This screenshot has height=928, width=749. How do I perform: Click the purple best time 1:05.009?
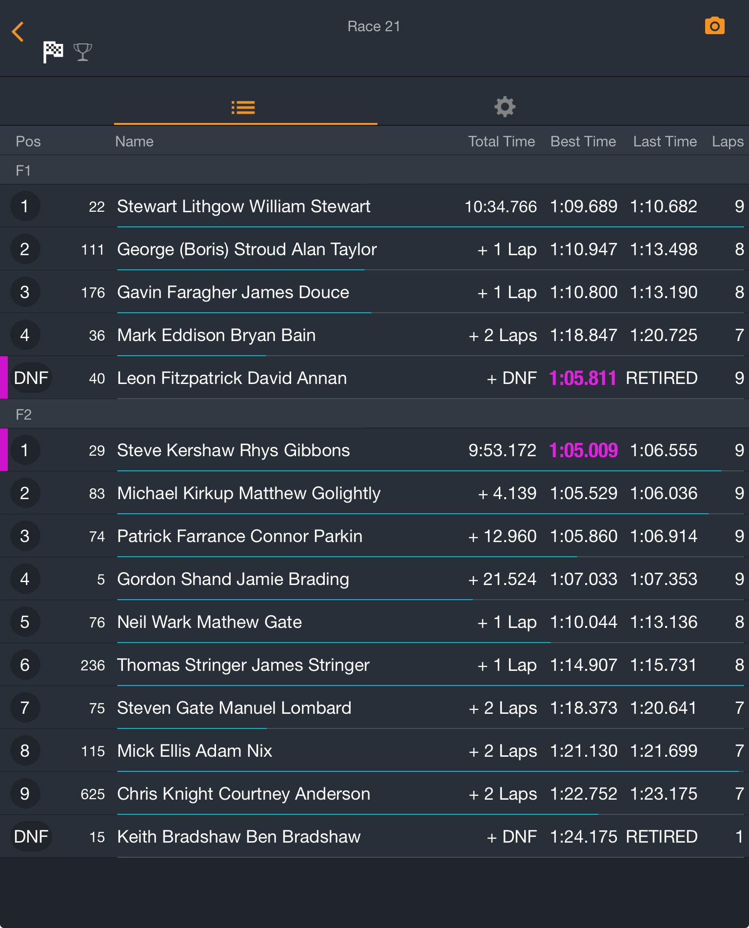583,450
